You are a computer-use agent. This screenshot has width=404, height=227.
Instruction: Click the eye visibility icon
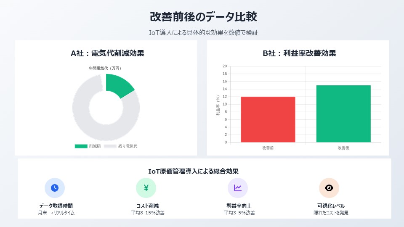coord(329,188)
